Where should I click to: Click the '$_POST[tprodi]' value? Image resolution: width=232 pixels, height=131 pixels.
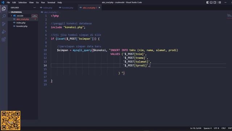click(136, 65)
